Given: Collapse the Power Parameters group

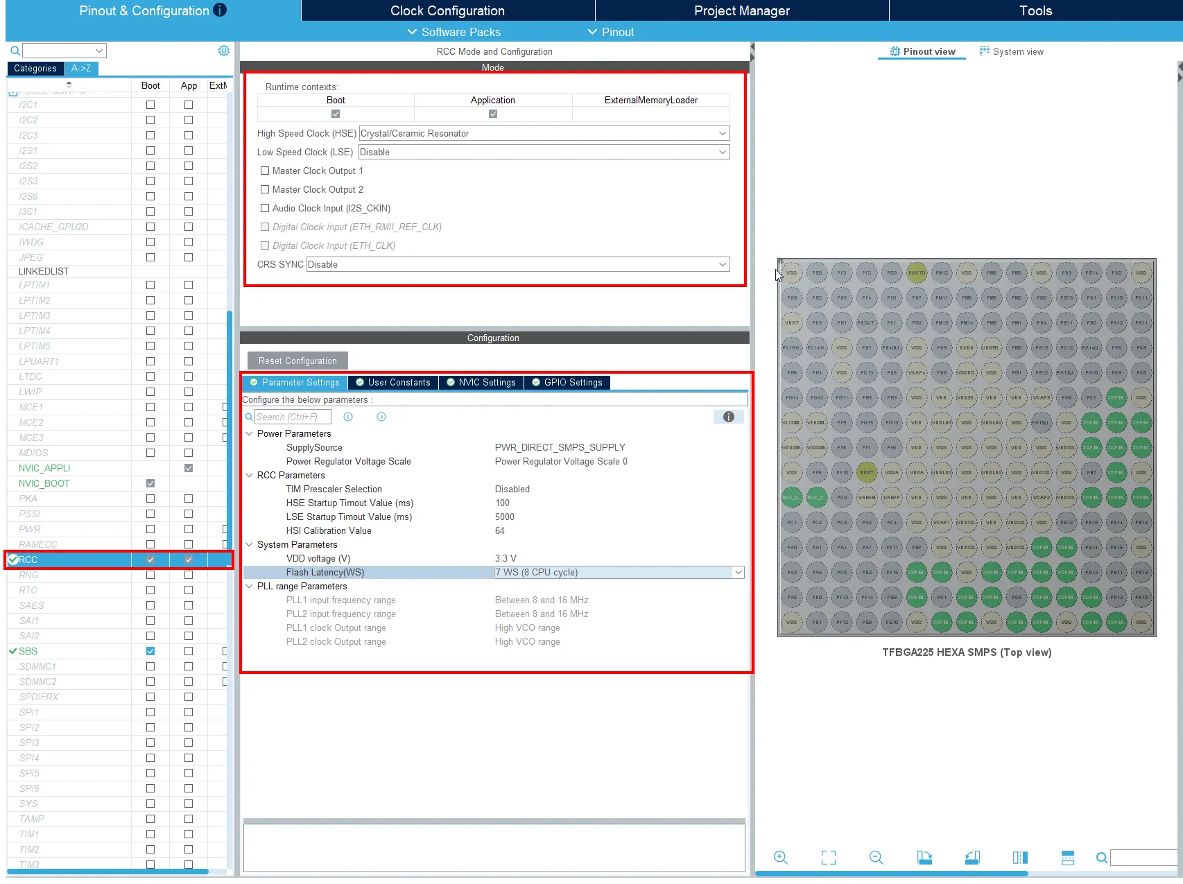Looking at the screenshot, I should point(250,433).
